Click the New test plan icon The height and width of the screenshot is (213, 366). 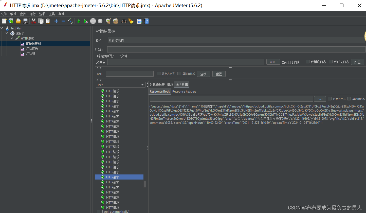(x=4, y=21)
